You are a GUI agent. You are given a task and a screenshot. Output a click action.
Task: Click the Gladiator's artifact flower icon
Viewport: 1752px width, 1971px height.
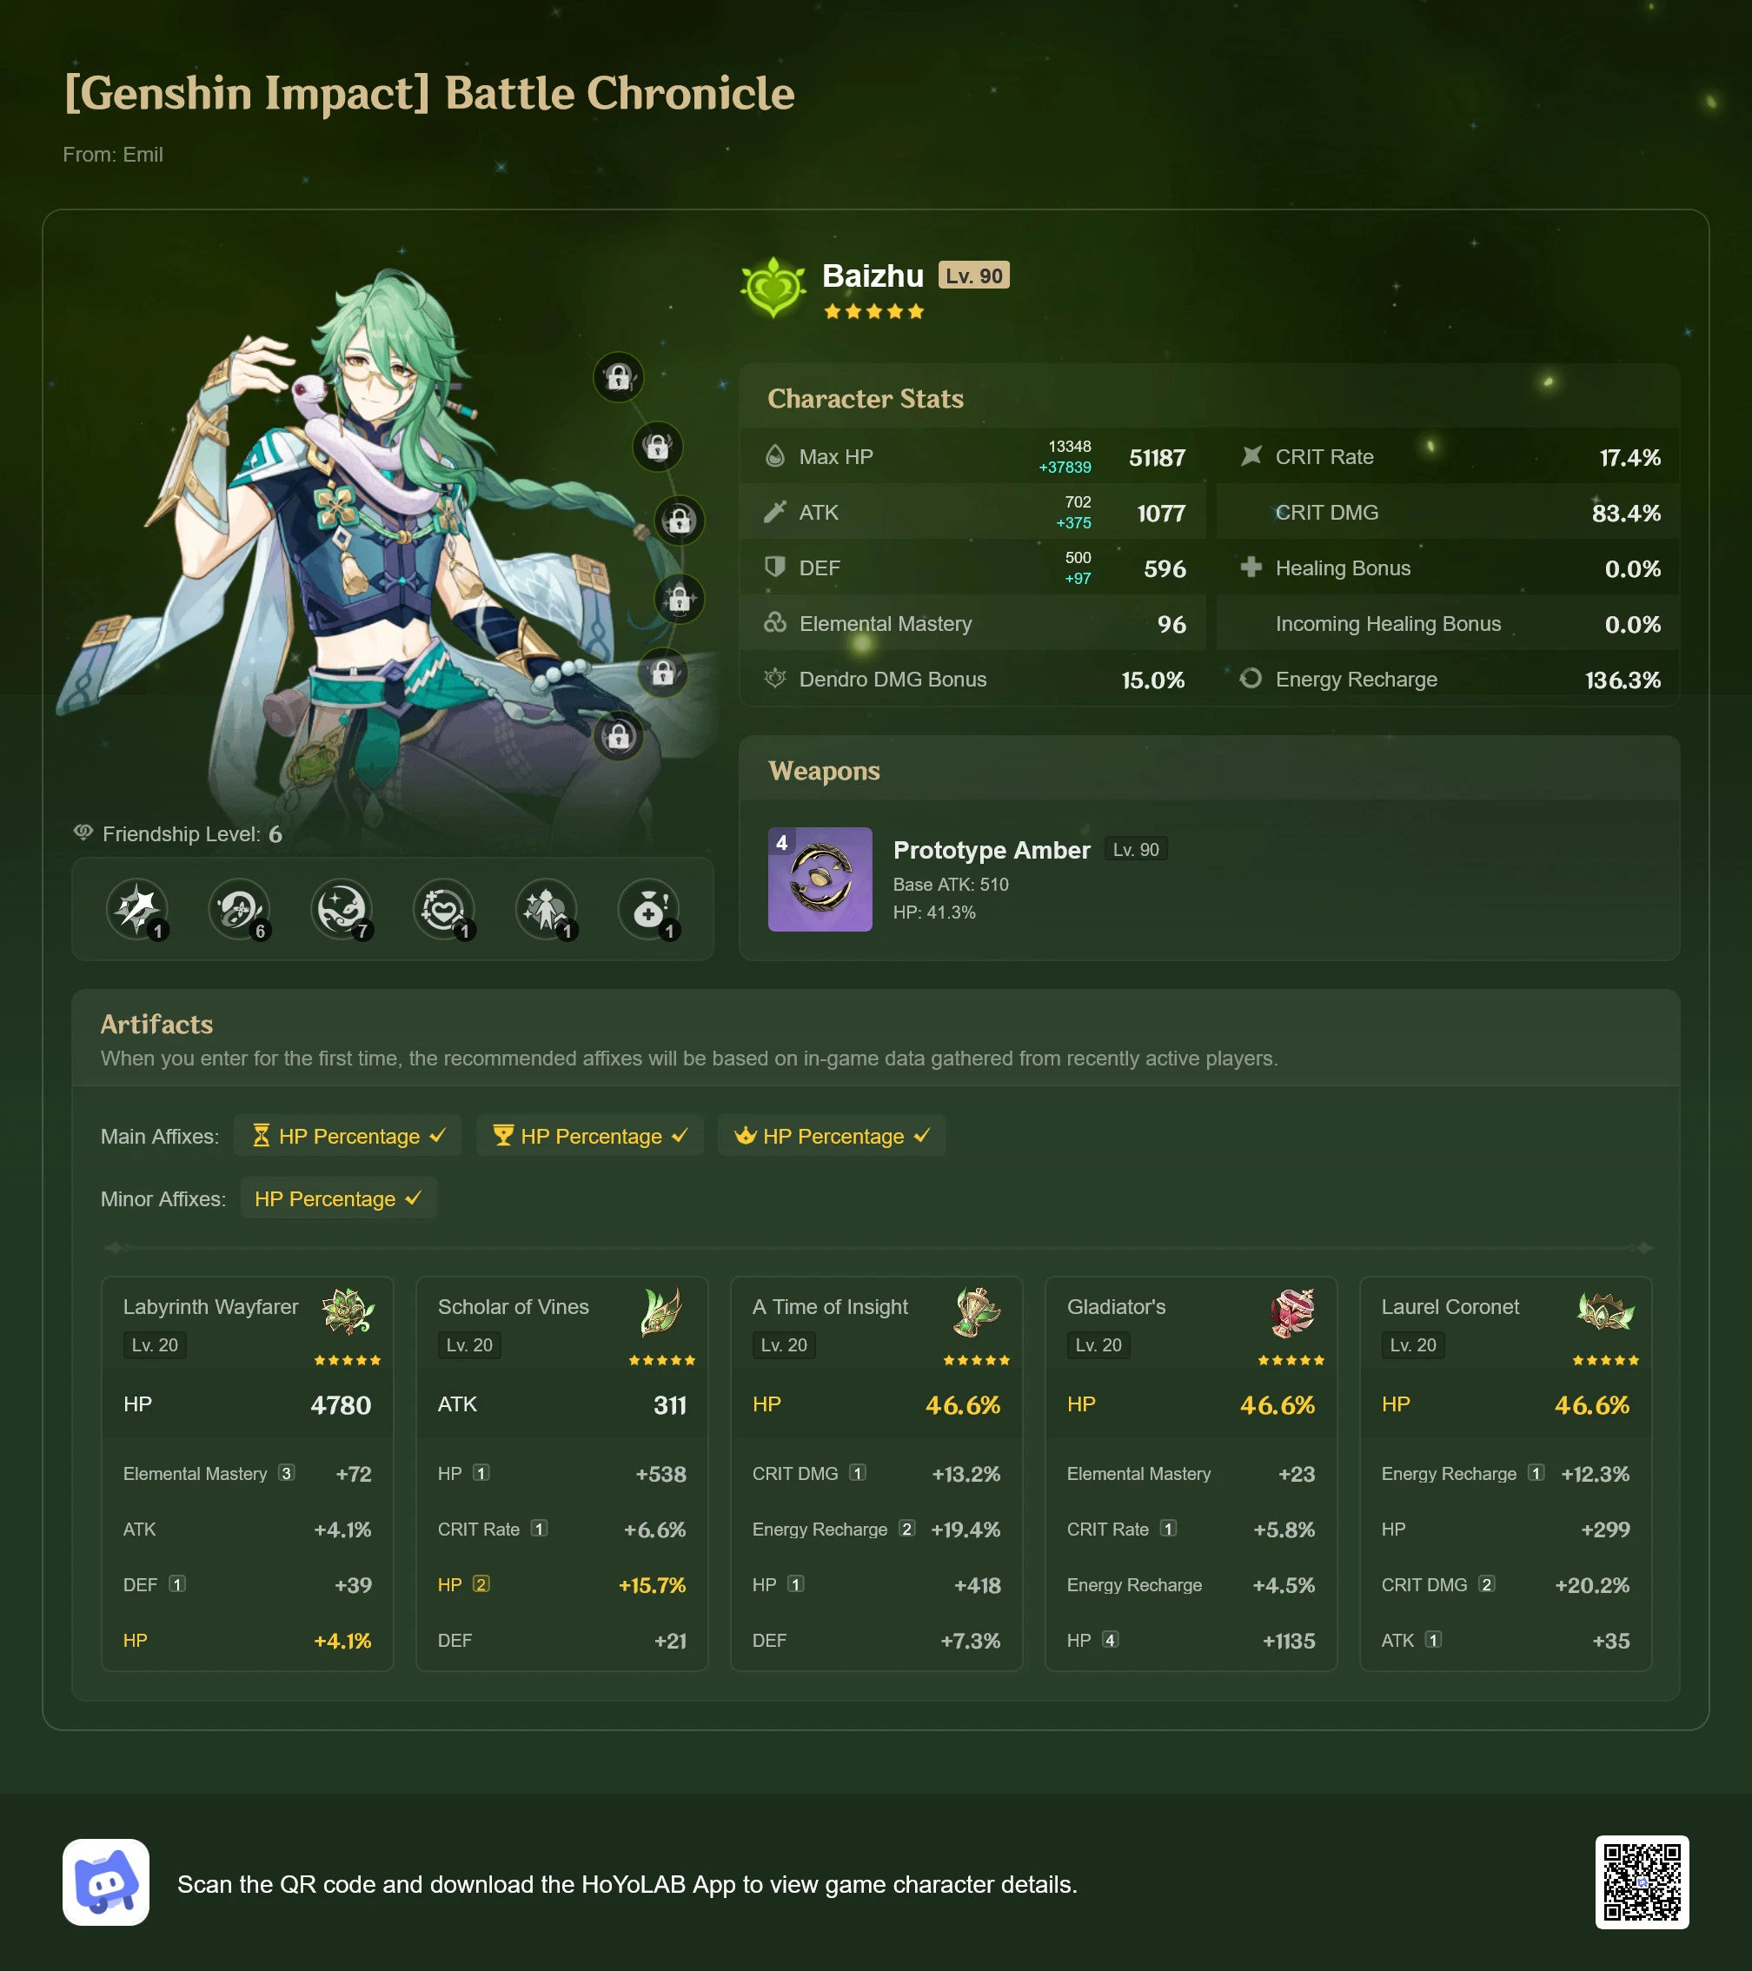pyautogui.click(x=1291, y=1312)
